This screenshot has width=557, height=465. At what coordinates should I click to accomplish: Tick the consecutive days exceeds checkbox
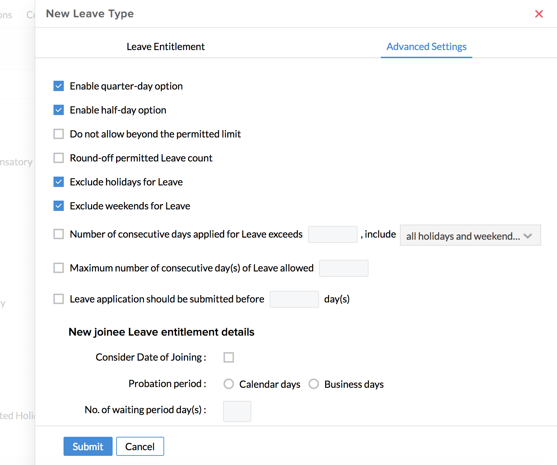point(59,234)
